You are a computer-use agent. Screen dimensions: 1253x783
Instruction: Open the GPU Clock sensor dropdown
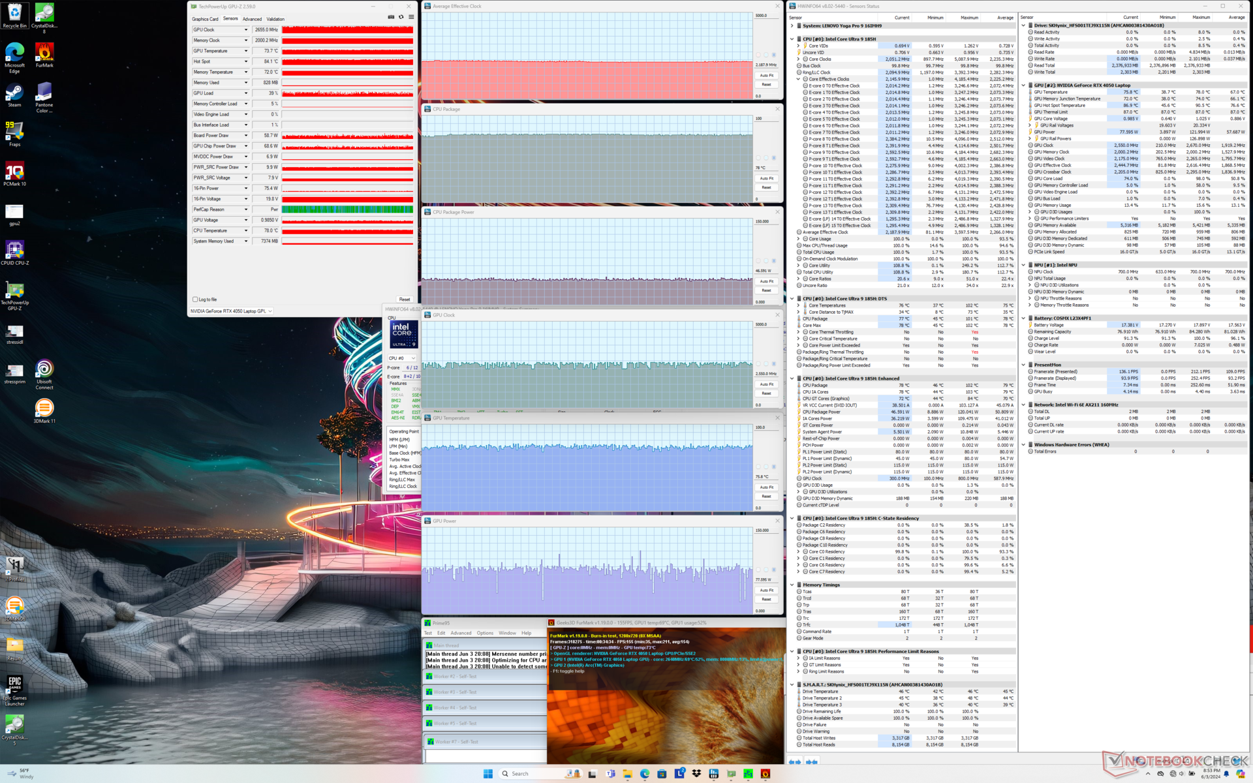click(x=246, y=30)
